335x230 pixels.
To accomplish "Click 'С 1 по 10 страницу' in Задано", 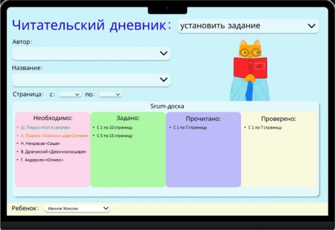I will pos(114,128).
